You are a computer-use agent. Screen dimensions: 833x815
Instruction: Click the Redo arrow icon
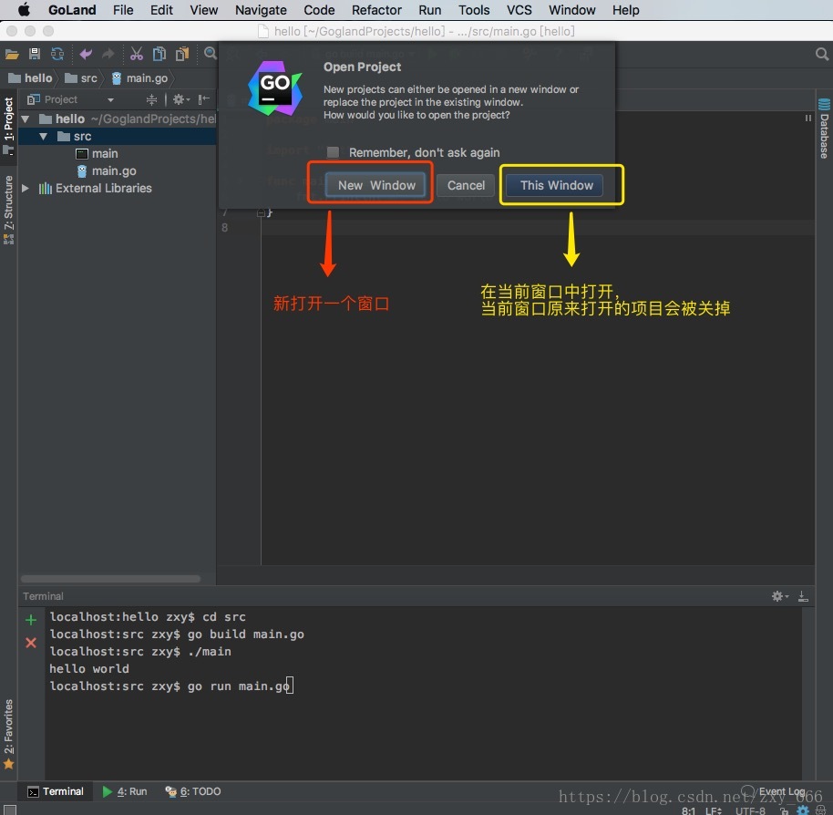click(x=108, y=54)
